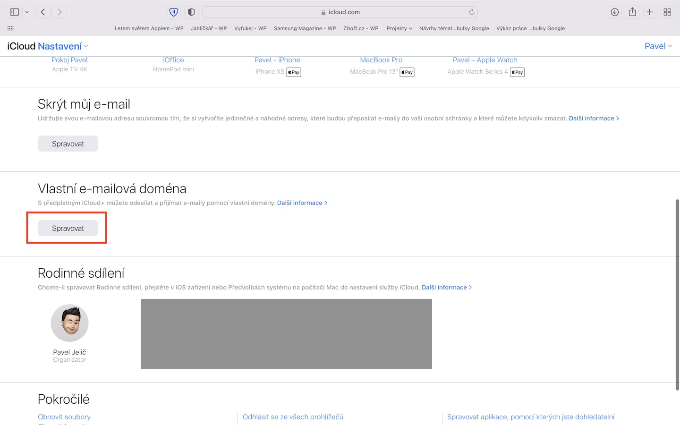Open the favorites grid icon
This screenshot has width=680, height=425.
(10, 28)
